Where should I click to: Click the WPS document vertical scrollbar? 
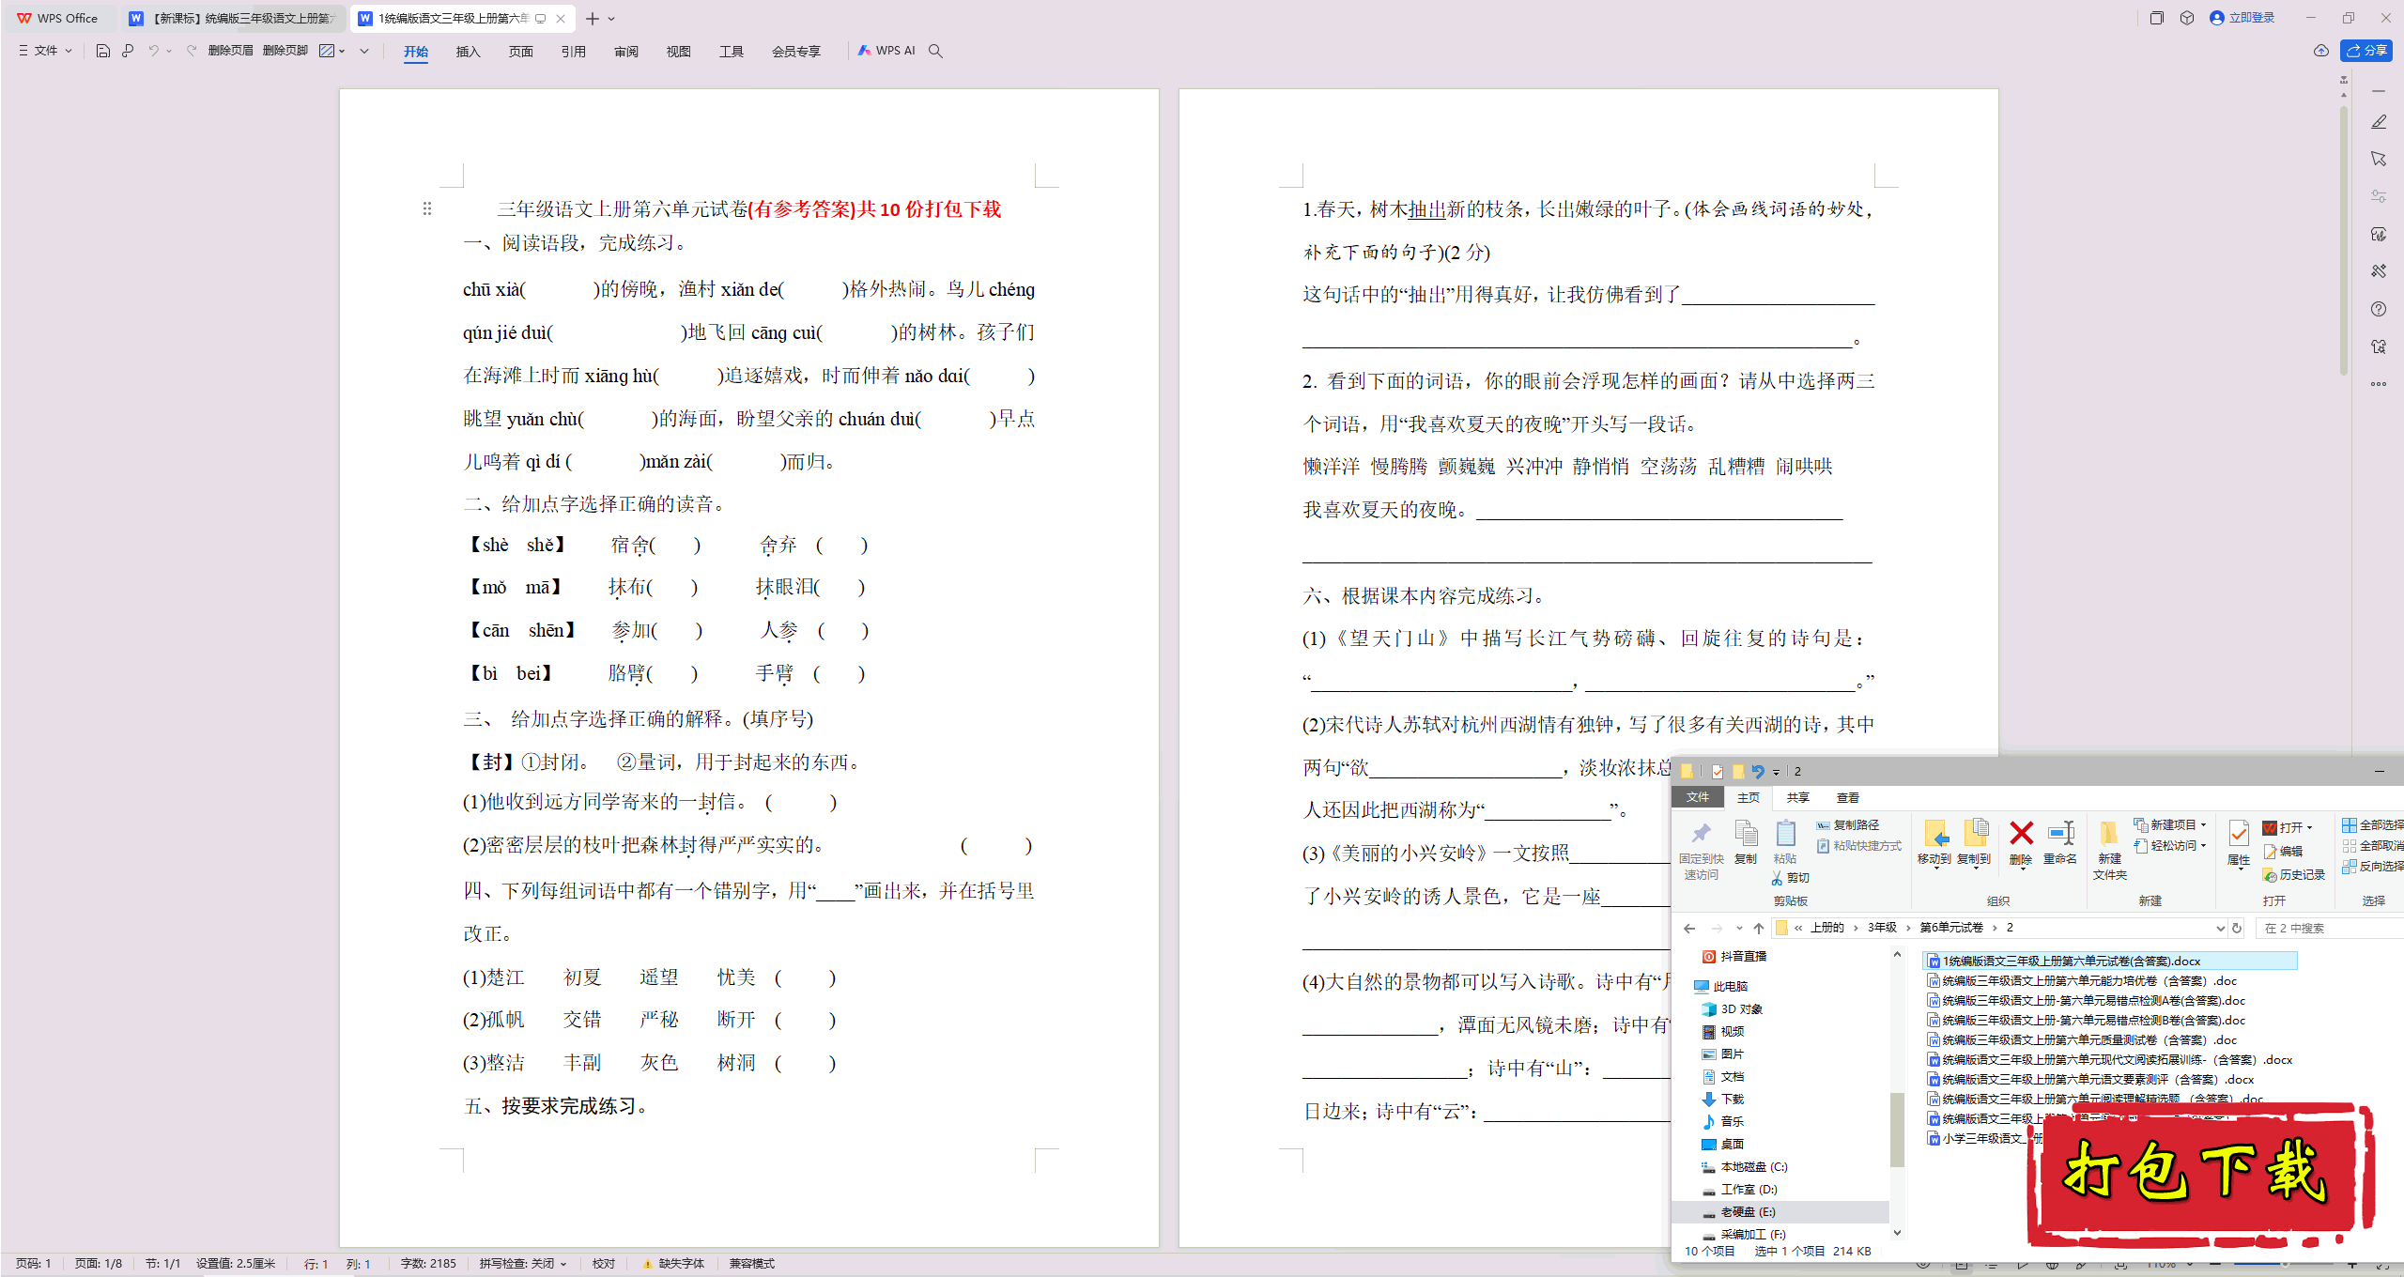click(2344, 239)
